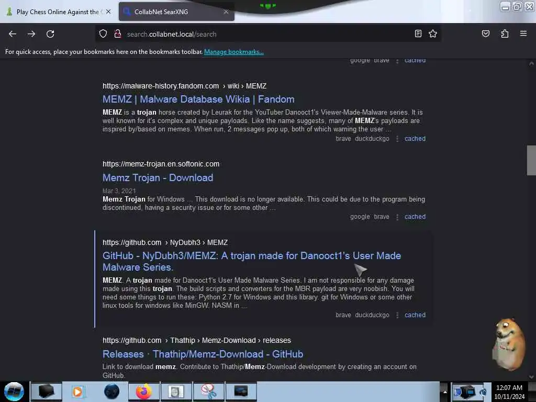Viewport: 536px width, 402px height.
Task: Open the Snipping Tool taskbar icon
Action: pos(208,392)
